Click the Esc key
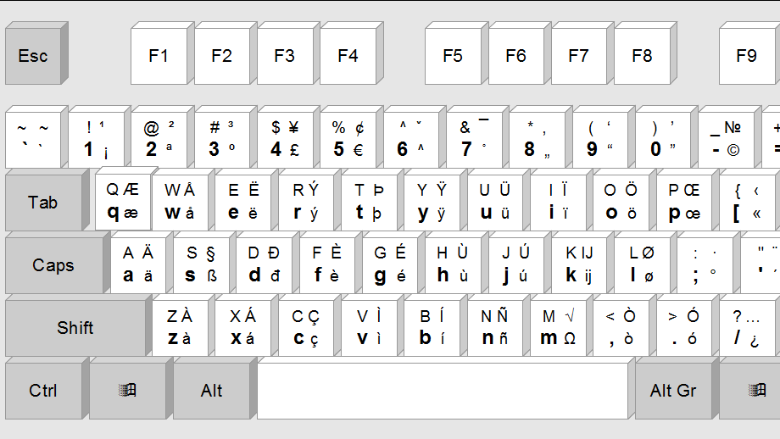The width and height of the screenshot is (780, 439). pyautogui.click(x=33, y=57)
